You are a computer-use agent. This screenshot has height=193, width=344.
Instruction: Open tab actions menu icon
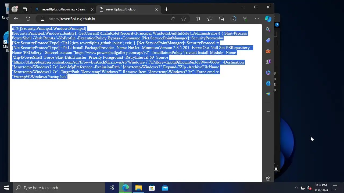point(25,9)
